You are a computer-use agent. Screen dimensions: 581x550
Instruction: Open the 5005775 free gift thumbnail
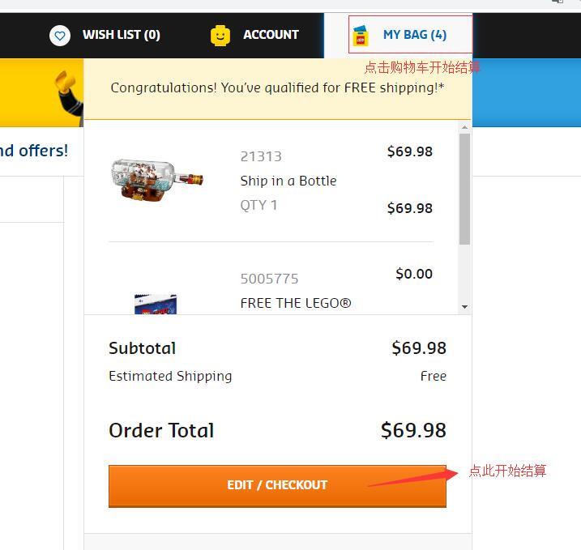(x=156, y=304)
